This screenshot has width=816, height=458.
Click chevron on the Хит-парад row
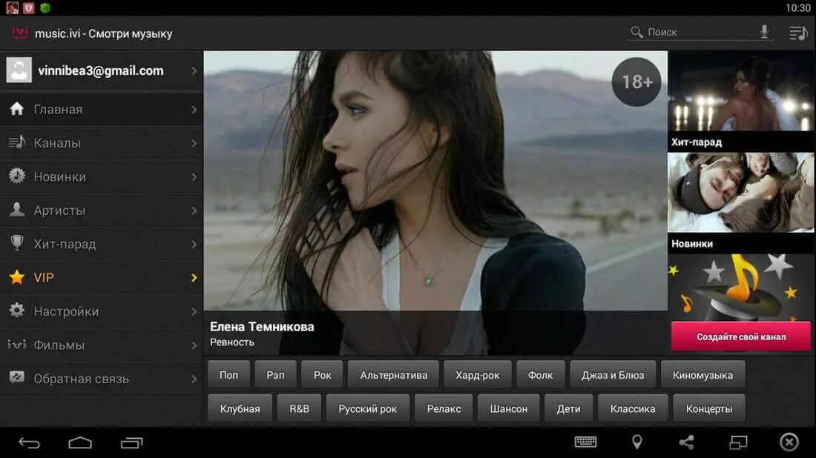click(x=194, y=244)
